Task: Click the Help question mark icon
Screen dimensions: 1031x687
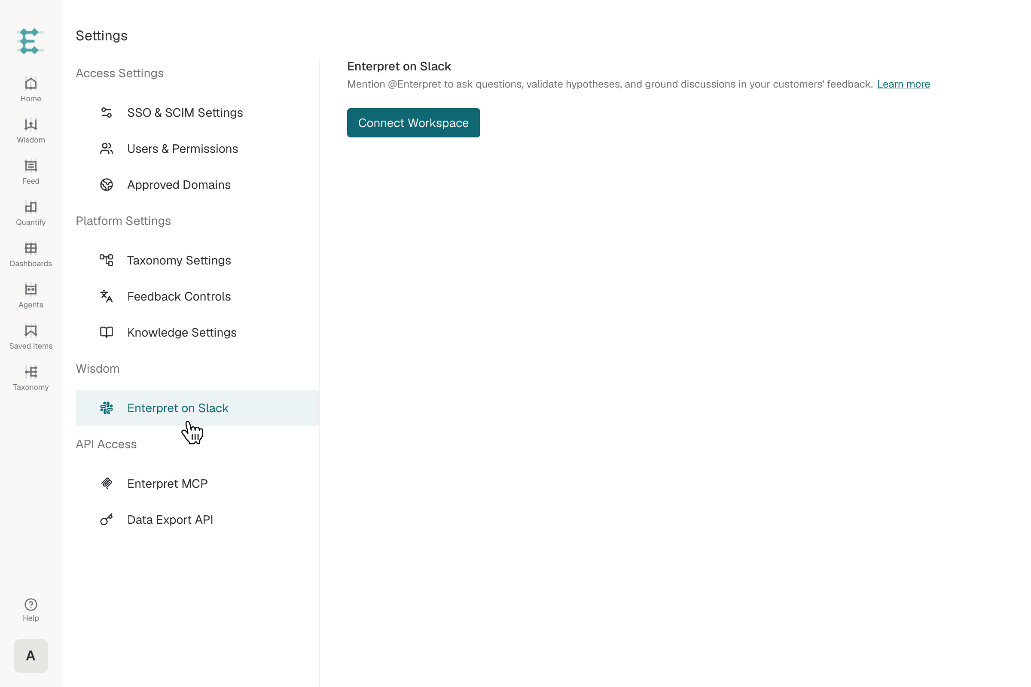Action: coord(31,605)
